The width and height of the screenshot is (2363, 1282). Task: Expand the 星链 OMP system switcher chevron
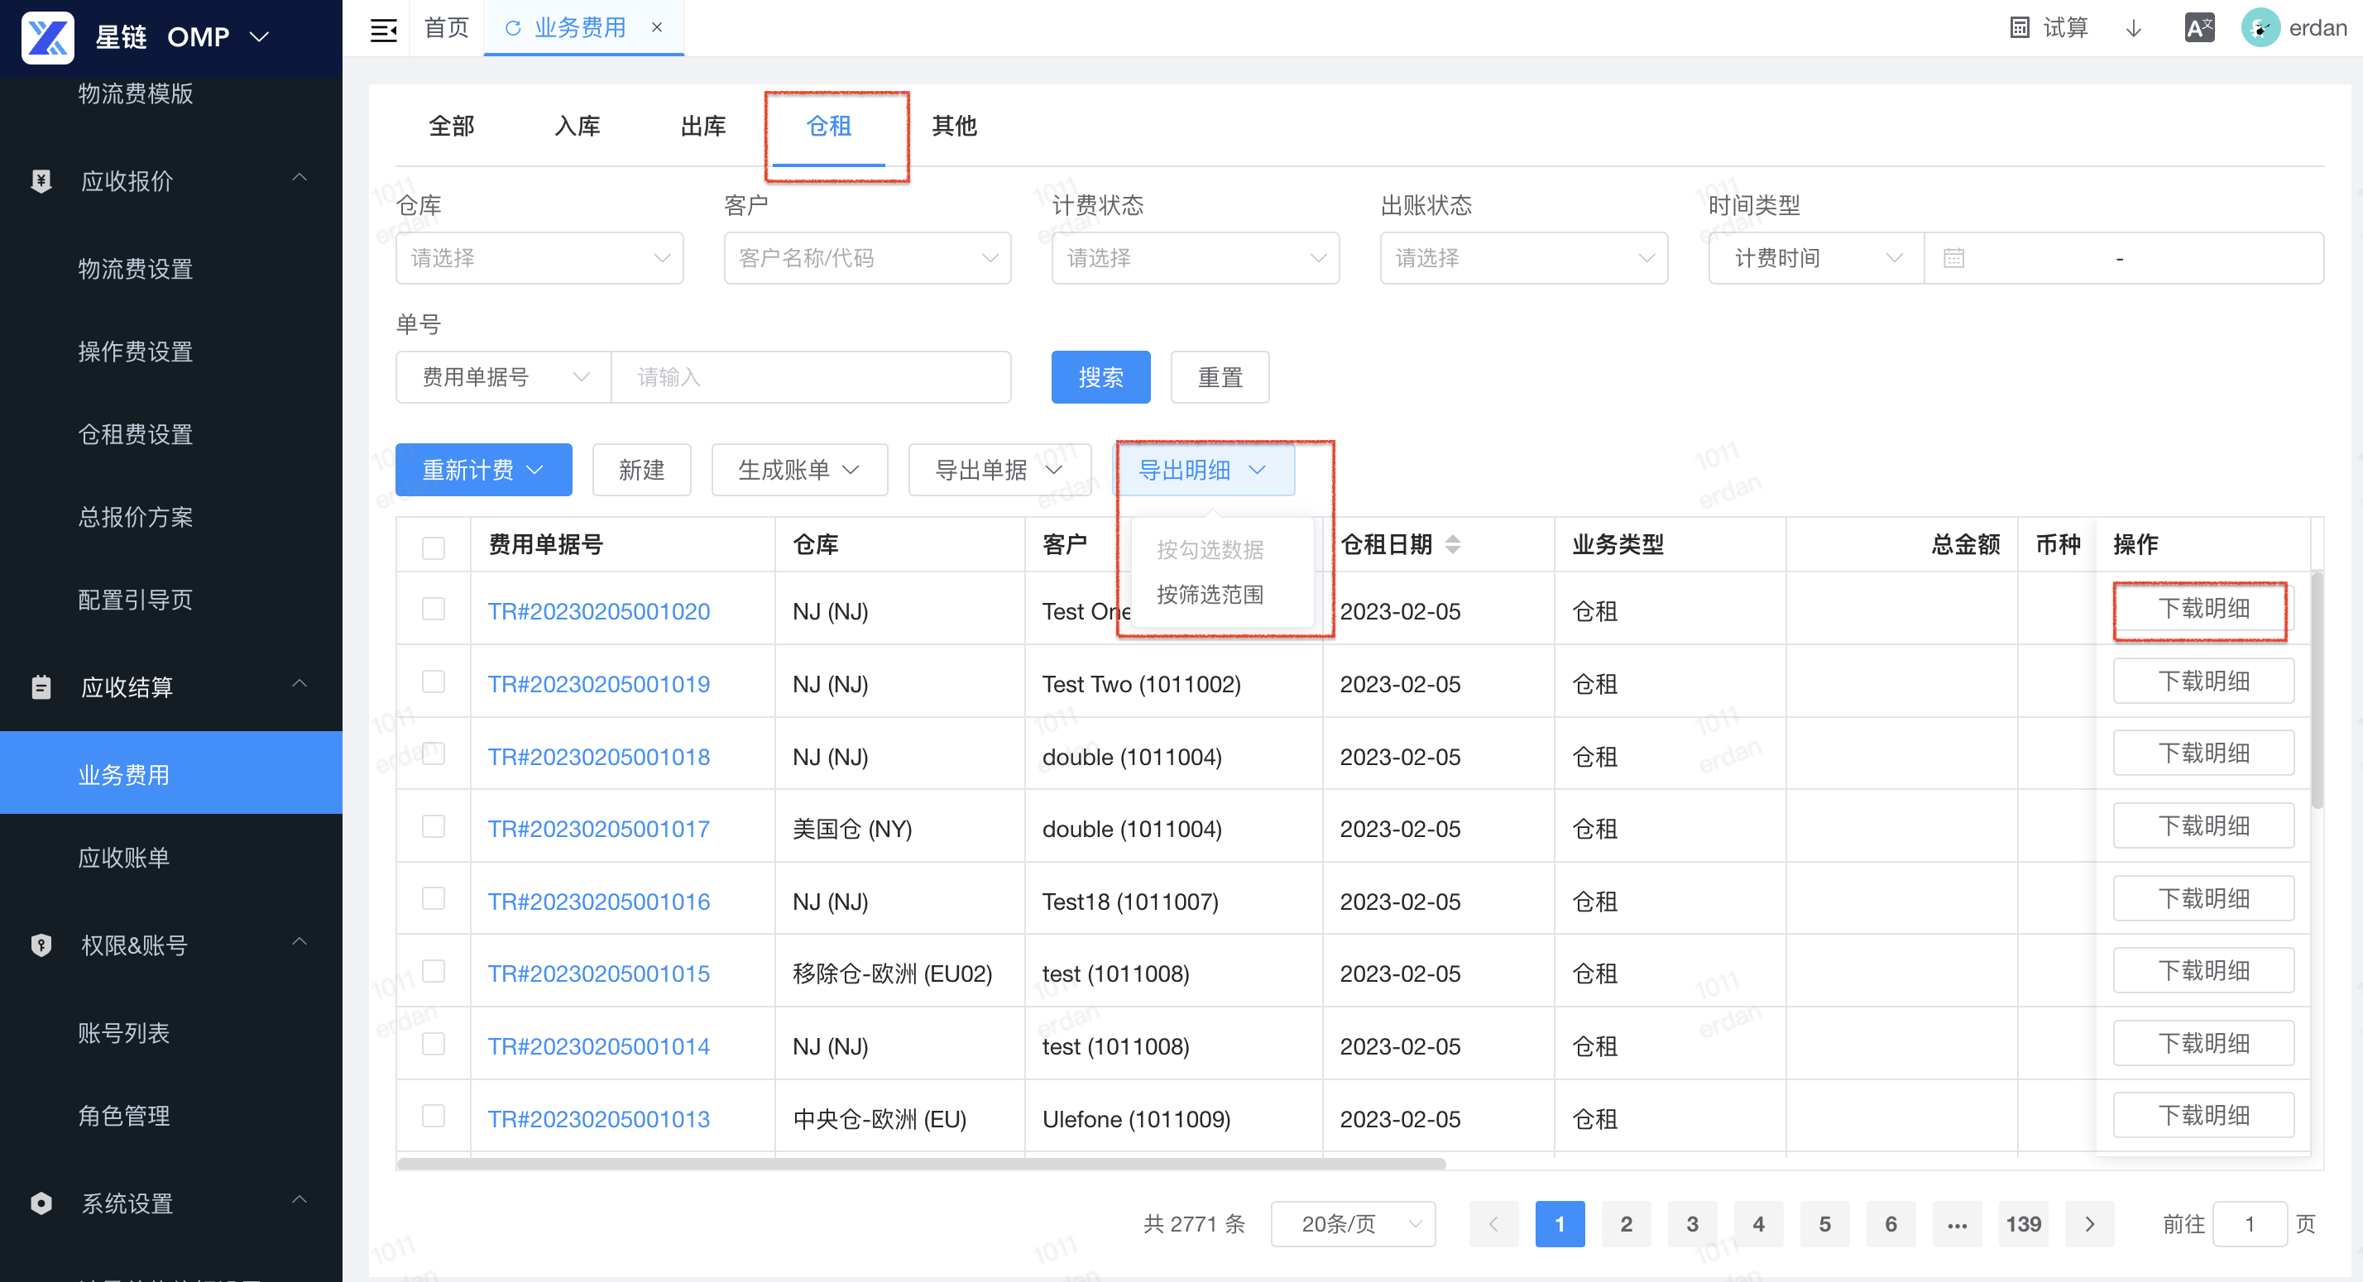pyautogui.click(x=260, y=36)
